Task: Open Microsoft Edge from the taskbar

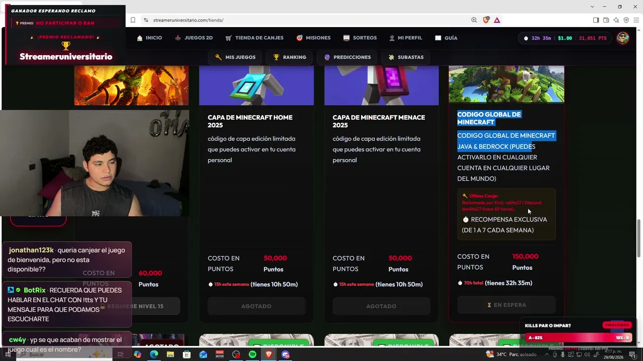Action: click(x=154, y=354)
